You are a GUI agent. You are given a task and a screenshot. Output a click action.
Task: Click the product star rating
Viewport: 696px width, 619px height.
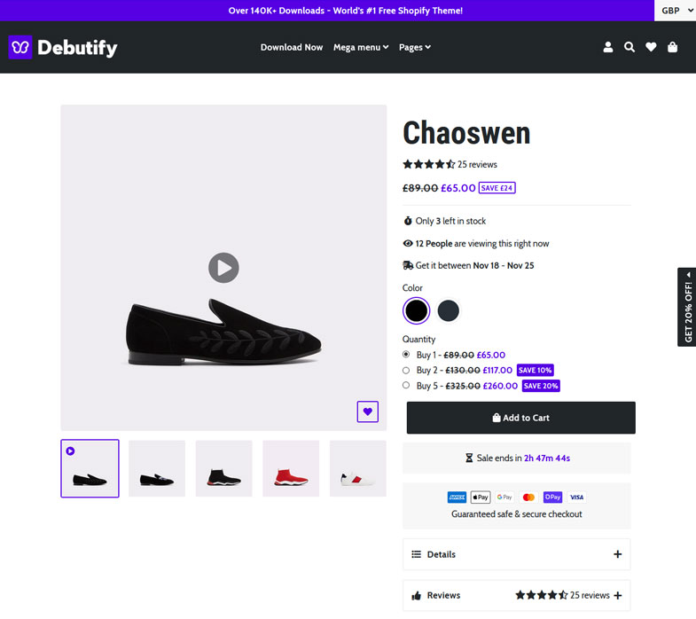pyautogui.click(x=429, y=164)
